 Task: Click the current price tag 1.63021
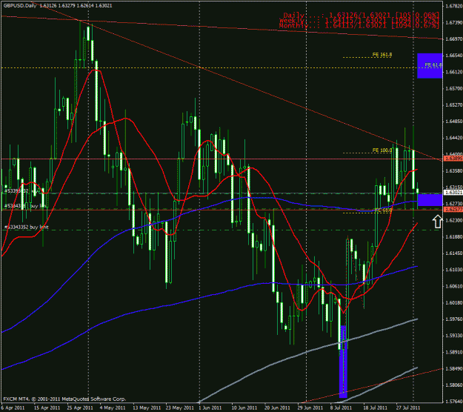(x=453, y=192)
